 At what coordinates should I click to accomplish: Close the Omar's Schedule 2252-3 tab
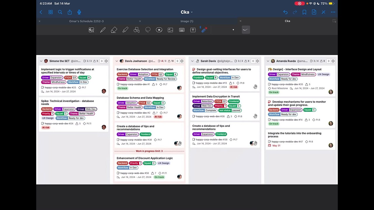39,21
